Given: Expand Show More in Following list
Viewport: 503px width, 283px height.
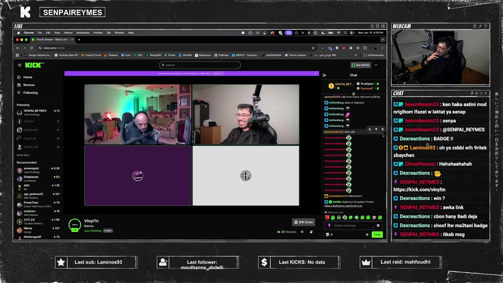Looking at the screenshot, I should 23,155.
